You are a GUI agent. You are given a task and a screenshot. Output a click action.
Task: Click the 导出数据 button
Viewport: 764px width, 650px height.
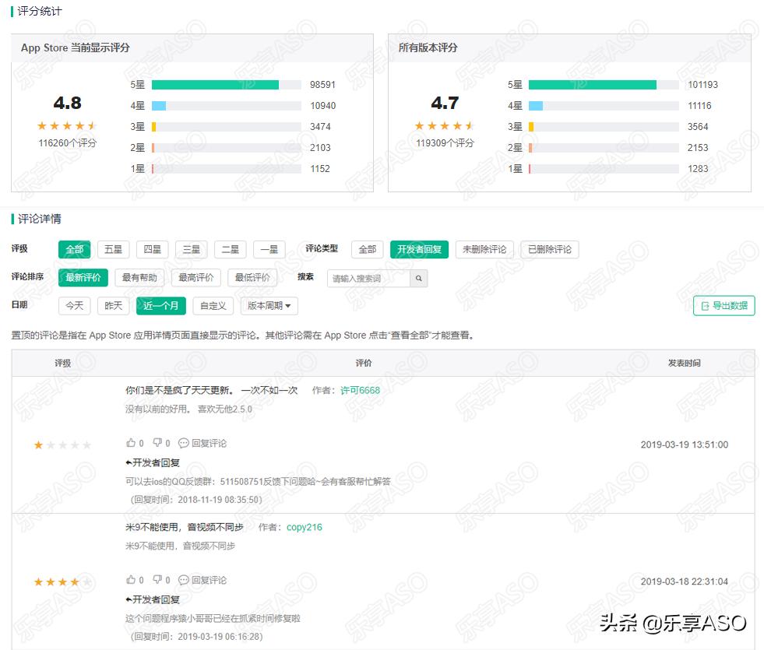coord(724,305)
